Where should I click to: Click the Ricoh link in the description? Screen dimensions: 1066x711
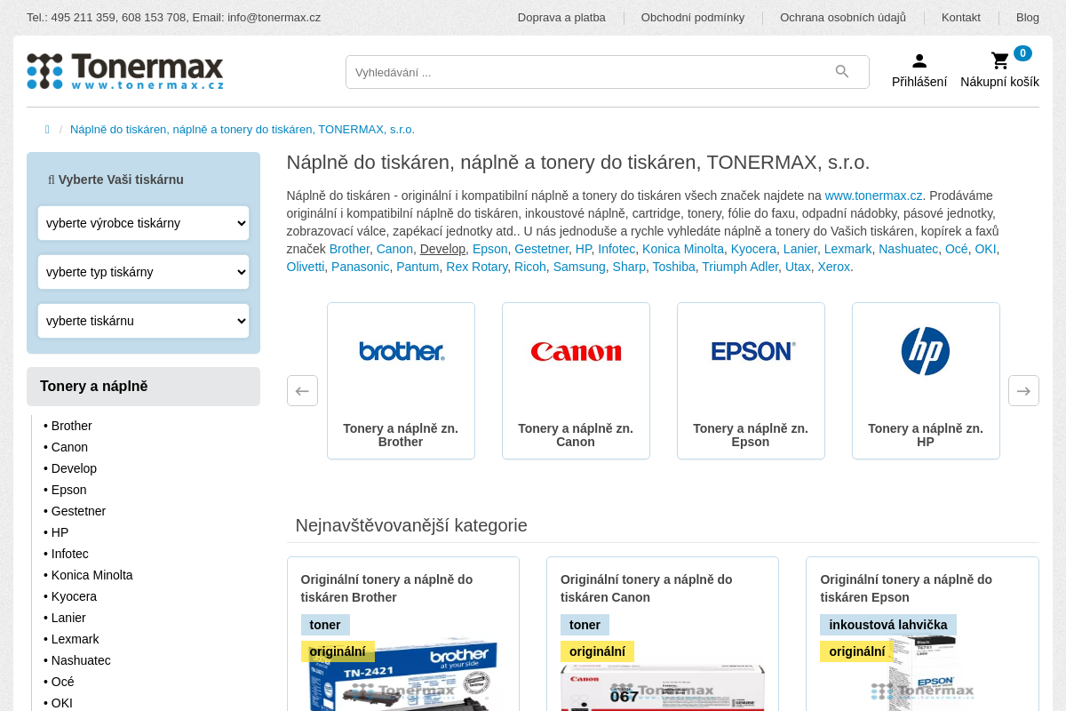click(x=530, y=267)
